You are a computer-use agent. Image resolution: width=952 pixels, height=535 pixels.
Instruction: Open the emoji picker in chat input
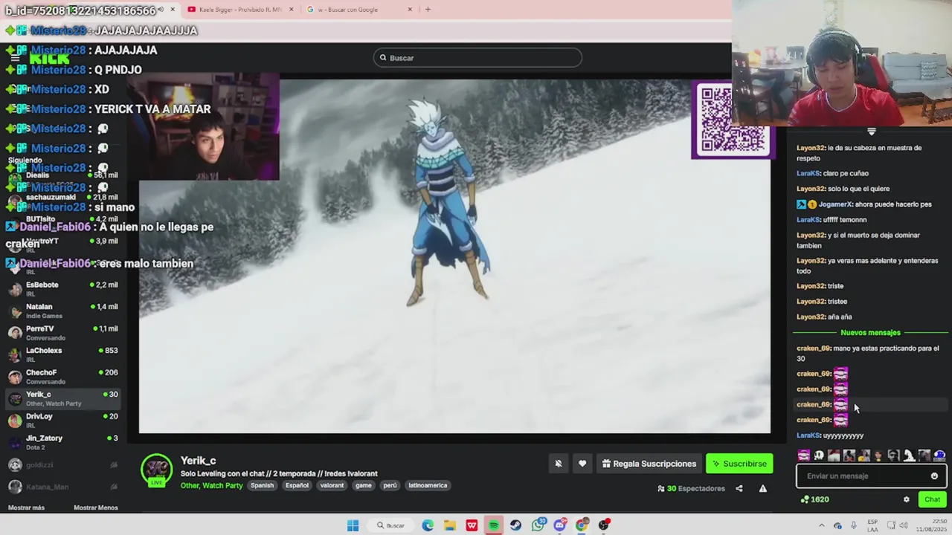pos(934,476)
